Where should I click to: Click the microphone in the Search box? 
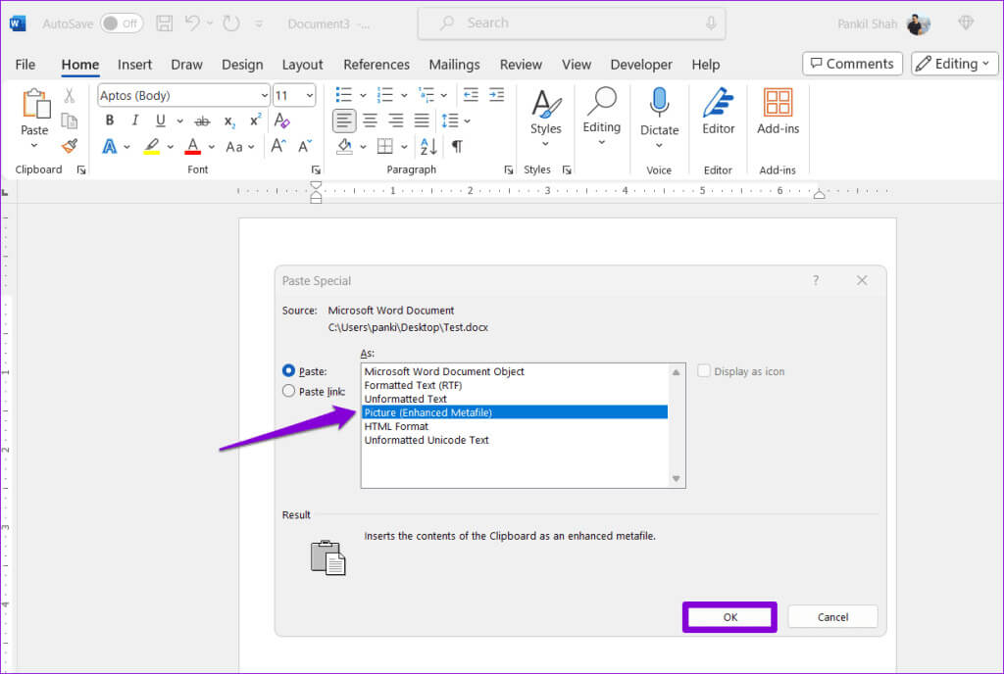(711, 24)
